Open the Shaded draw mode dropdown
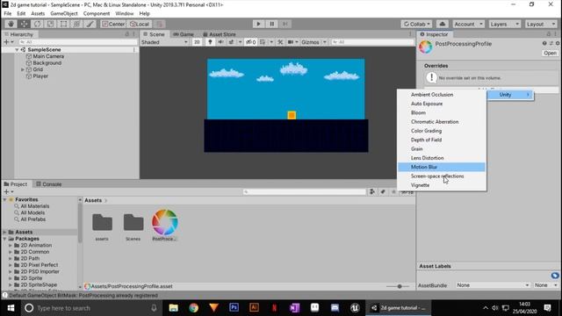This screenshot has width=562, height=316. pos(164,42)
